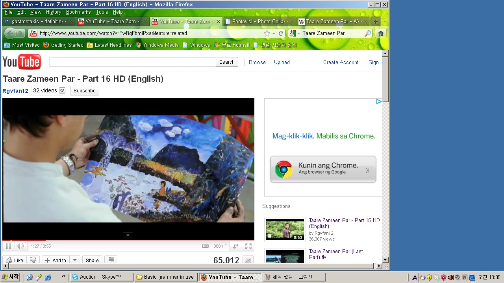This screenshot has width=504, height=283.
Task: Subscribe to the Rgvfan12 channel
Action: (x=84, y=90)
